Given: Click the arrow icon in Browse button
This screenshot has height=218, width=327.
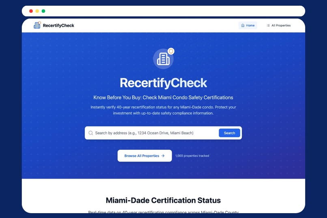Looking at the screenshot, I should click(163, 155).
